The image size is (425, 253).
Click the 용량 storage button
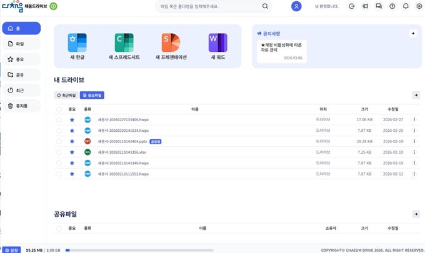pyautogui.click(x=11, y=249)
